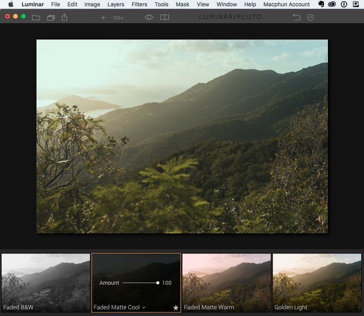Open the Window menu
This screenshot has width=364, height=316.
tap(227, 4)
